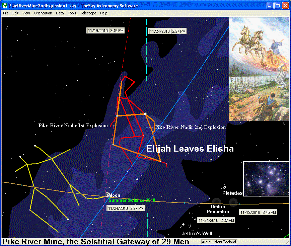Image resolution: width=291 pixels, height=246 pixels.
Task: Click the Pike River Nadir 1st Explosion label
Action: [73, 126]
